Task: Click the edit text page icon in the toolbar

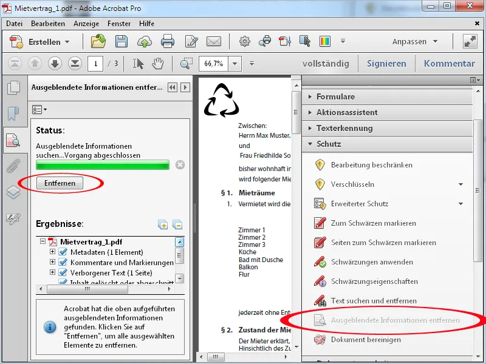Action: click(x=191, y=41)
